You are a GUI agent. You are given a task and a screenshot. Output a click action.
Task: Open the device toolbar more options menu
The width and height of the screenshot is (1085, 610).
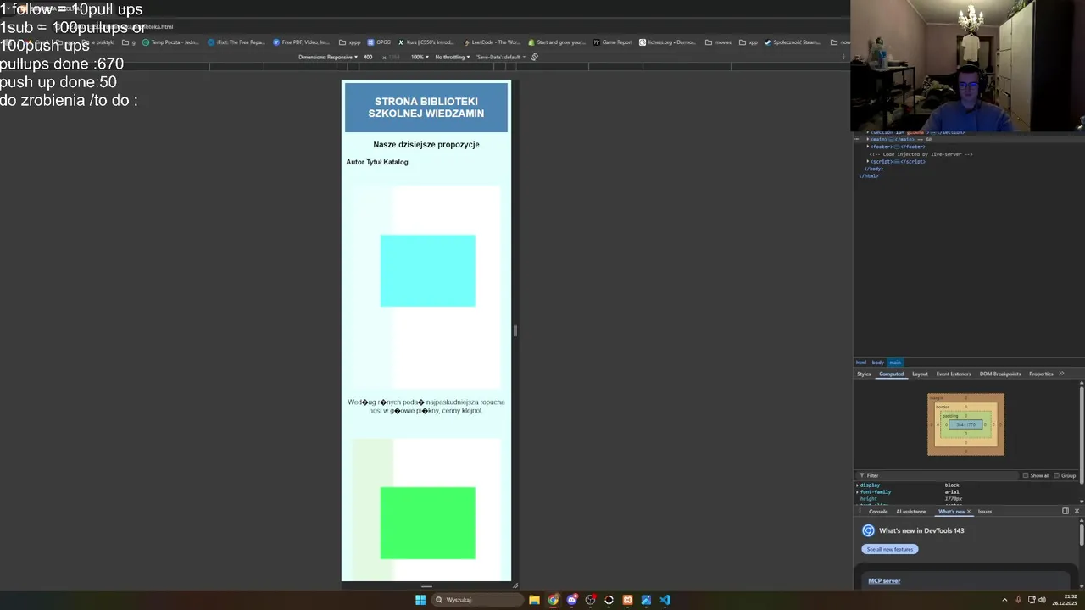coord(843,57)
